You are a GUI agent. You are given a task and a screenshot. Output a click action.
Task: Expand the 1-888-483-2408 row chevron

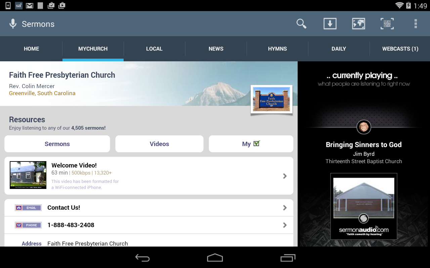click(285, 225)
